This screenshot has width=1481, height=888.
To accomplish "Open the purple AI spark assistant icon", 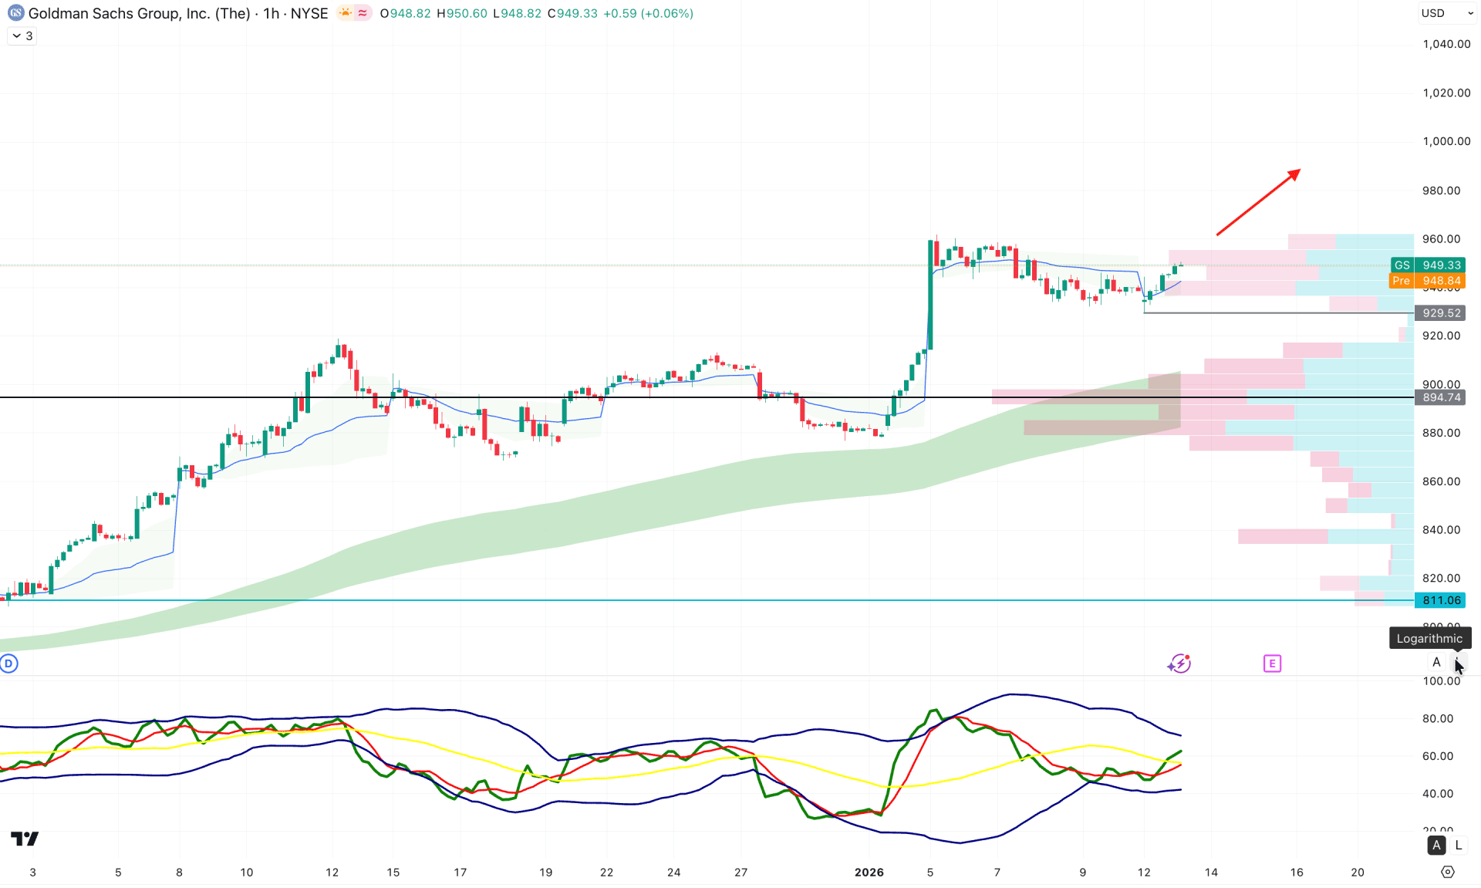I will pos(1179,663).
